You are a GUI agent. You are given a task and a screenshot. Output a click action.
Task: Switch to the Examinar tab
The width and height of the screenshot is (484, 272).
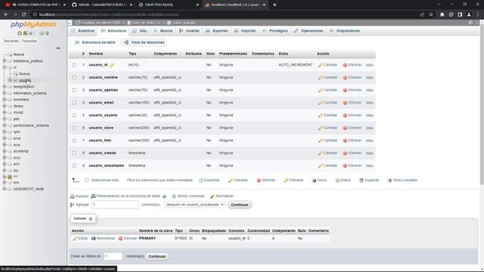pos(83,31)
